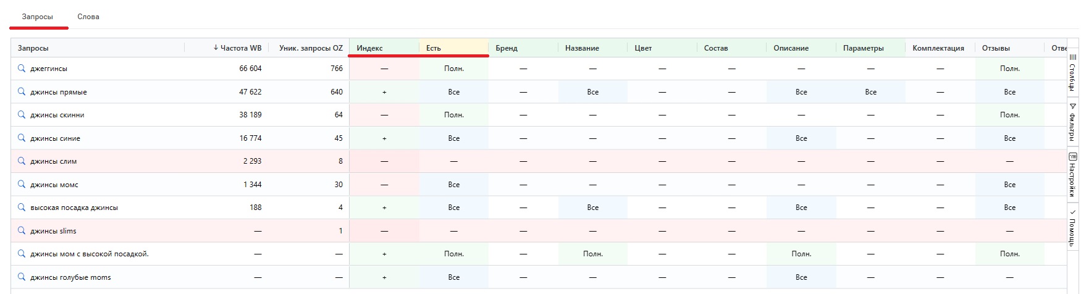The width and height of the screenshot is (1081, 294).
Task: Click the Название column header
Action: coord(582,48)
